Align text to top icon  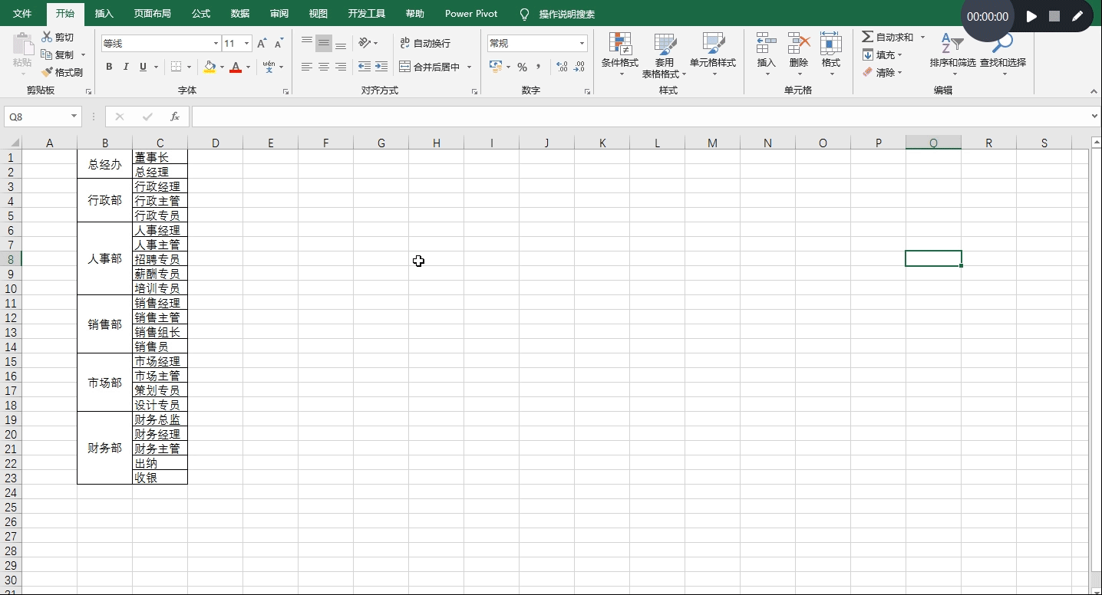[307, 44]
